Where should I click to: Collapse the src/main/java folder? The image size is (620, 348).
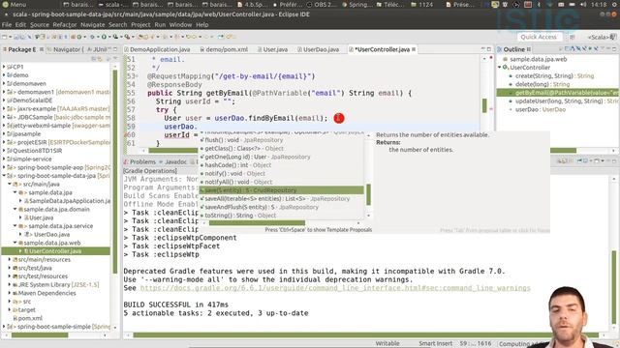(10, 184)
